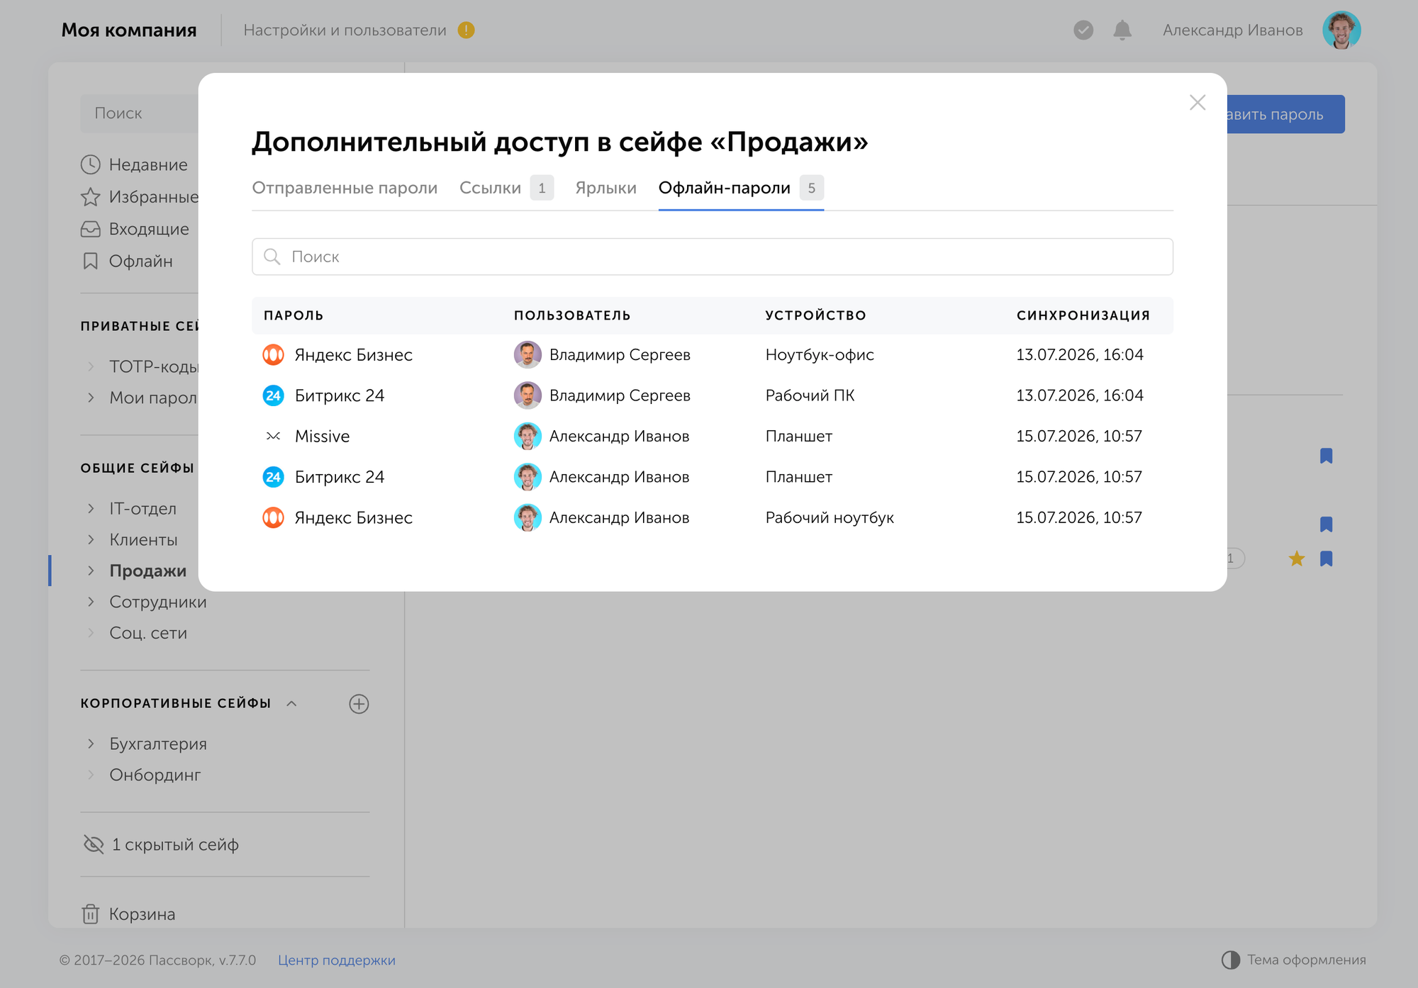Expand the Мои пароли safe

pos(91,398)
